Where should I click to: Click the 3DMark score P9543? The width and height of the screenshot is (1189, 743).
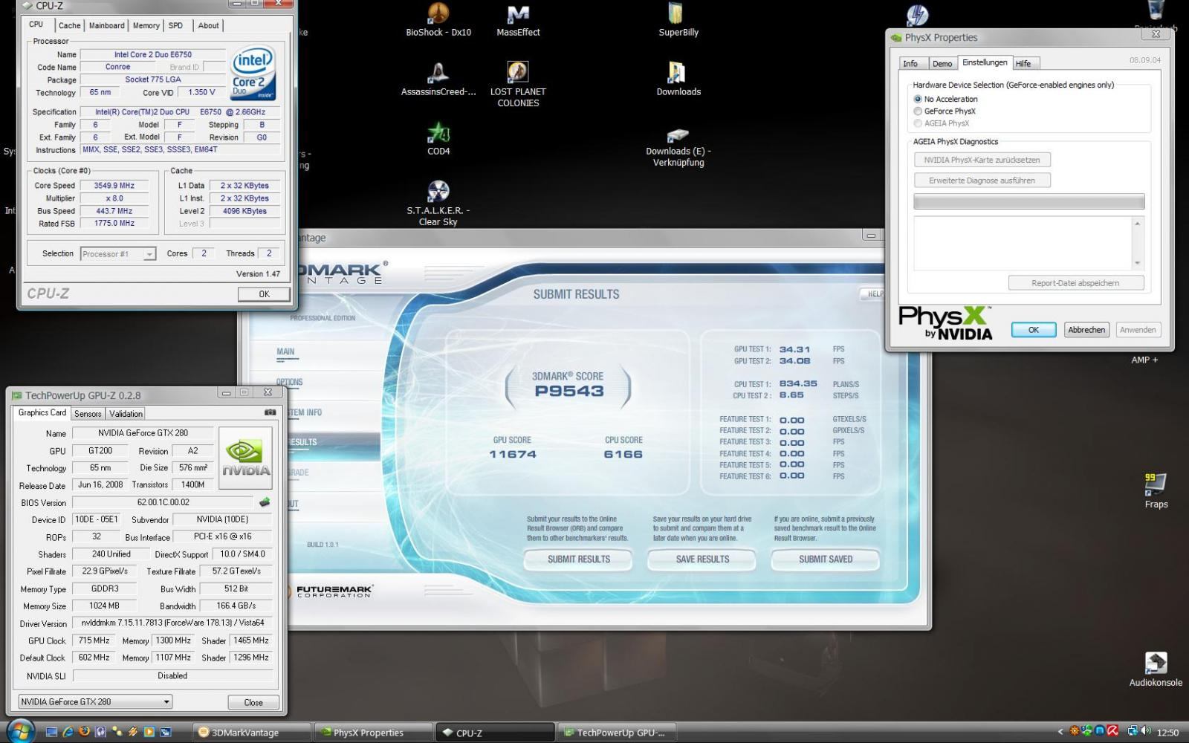point(569,392)
